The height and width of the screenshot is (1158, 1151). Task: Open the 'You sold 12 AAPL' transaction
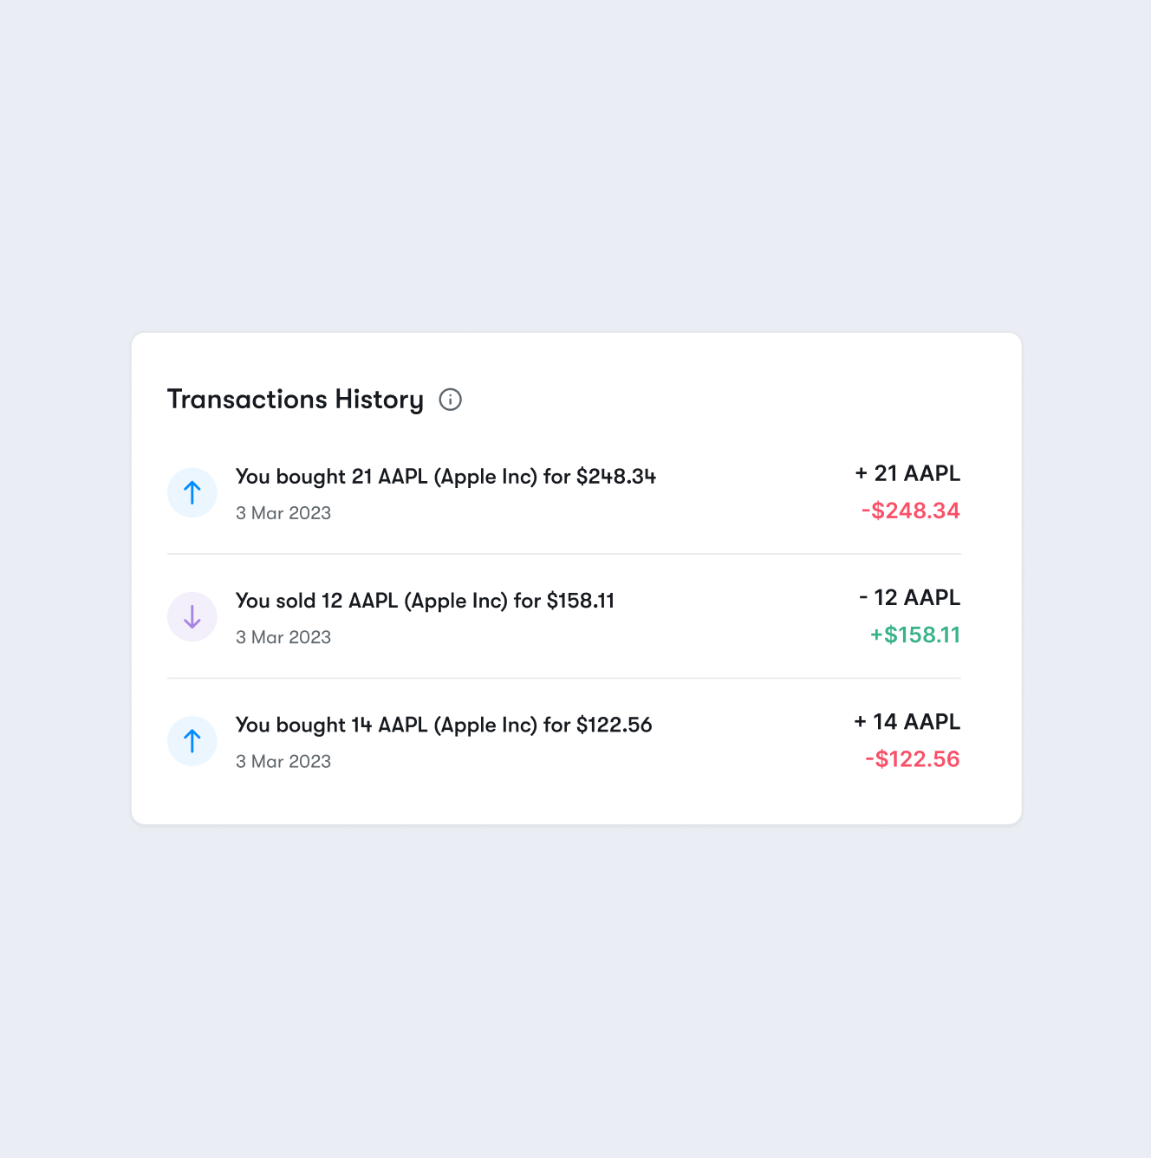pos(425,601)
